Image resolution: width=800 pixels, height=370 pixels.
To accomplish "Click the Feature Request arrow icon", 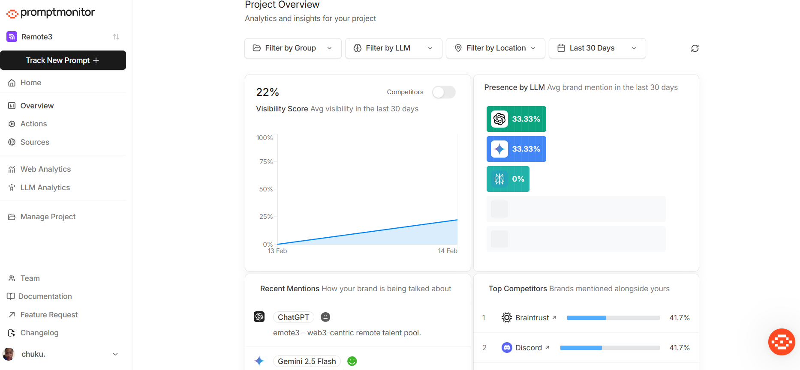I will [12, 315].
